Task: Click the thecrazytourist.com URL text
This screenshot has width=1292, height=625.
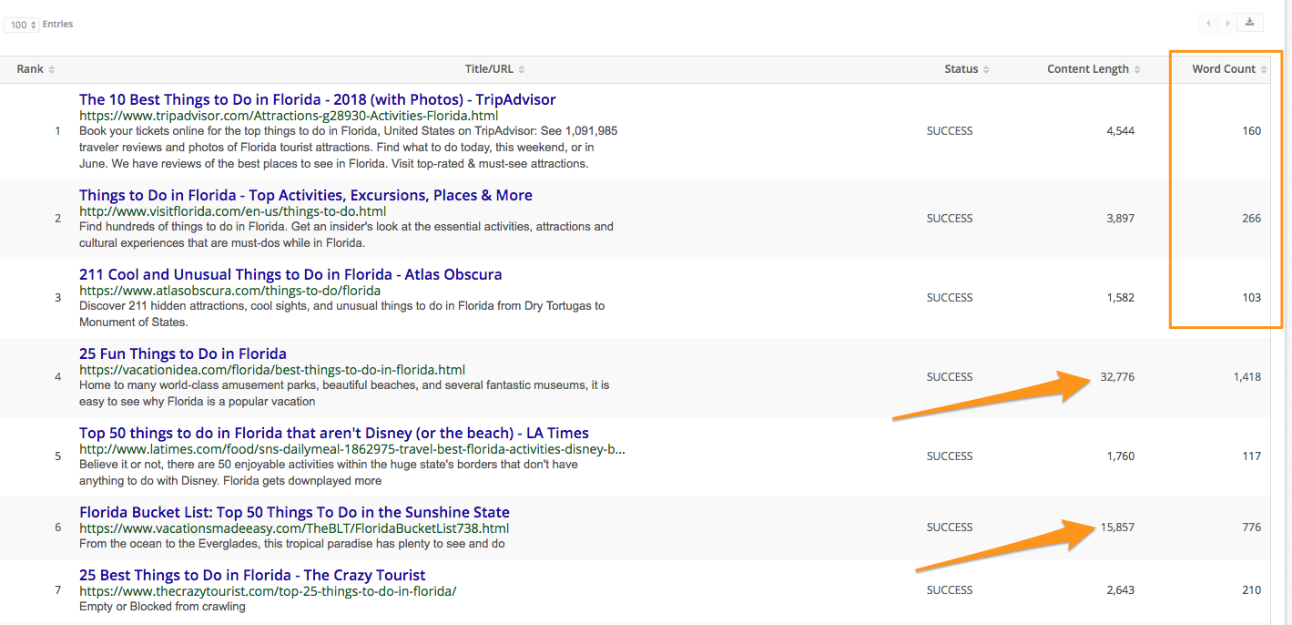Action: 268,591
